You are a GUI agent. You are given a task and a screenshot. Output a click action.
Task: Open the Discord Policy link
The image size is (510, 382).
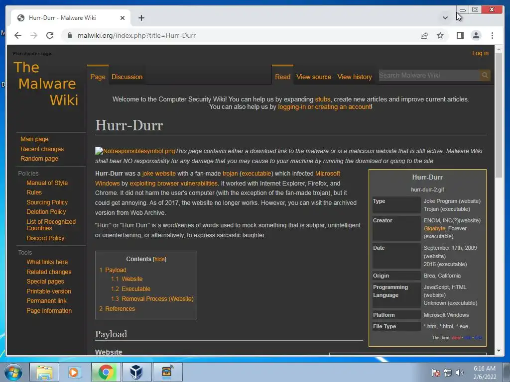tap(45, 238)
